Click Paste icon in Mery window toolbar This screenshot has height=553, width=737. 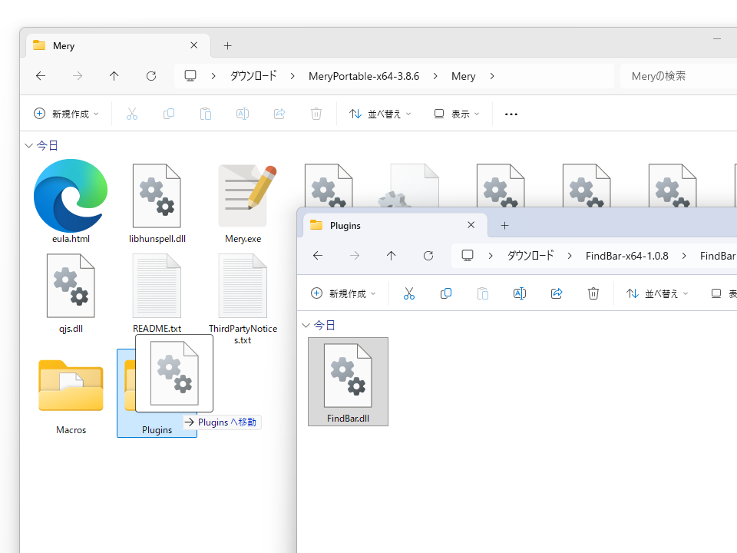coord(206,114)
